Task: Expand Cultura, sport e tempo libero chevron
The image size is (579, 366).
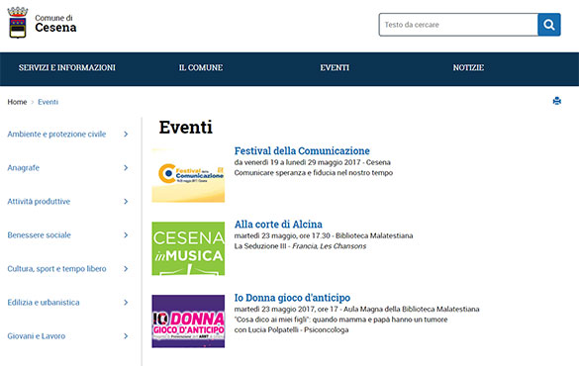Action: pos(126,269)
